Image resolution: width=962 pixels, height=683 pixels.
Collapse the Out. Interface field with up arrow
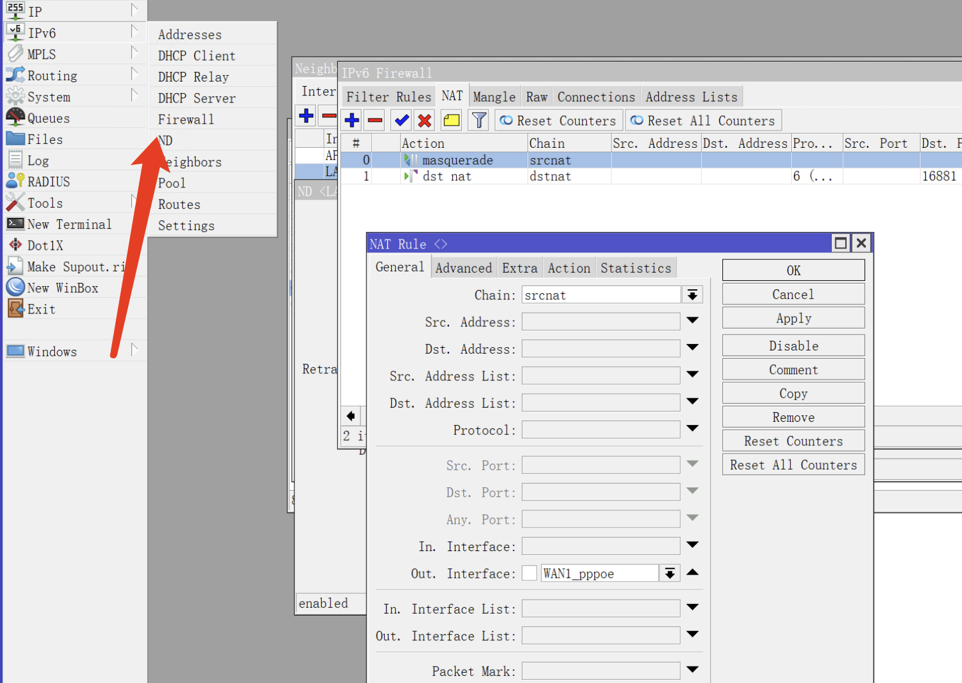(693, 573)
